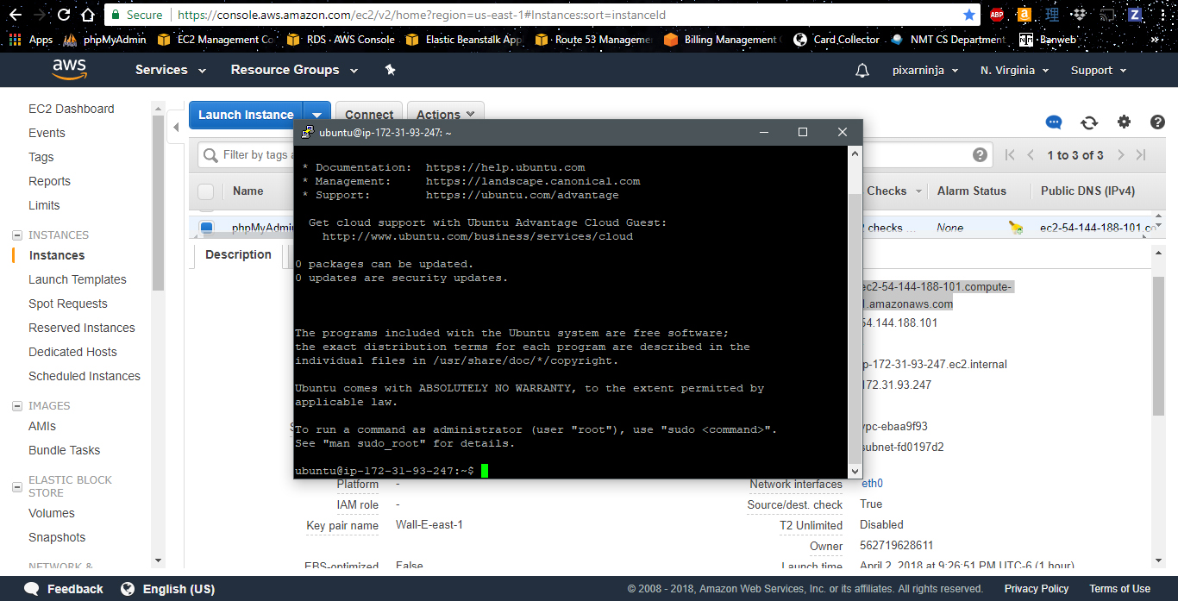Collapse the sidebar with the arrow handle
1178x601 pixels.
[176, 128]
